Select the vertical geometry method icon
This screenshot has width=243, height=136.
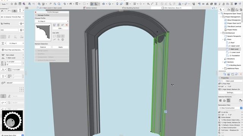coord(3,96)
